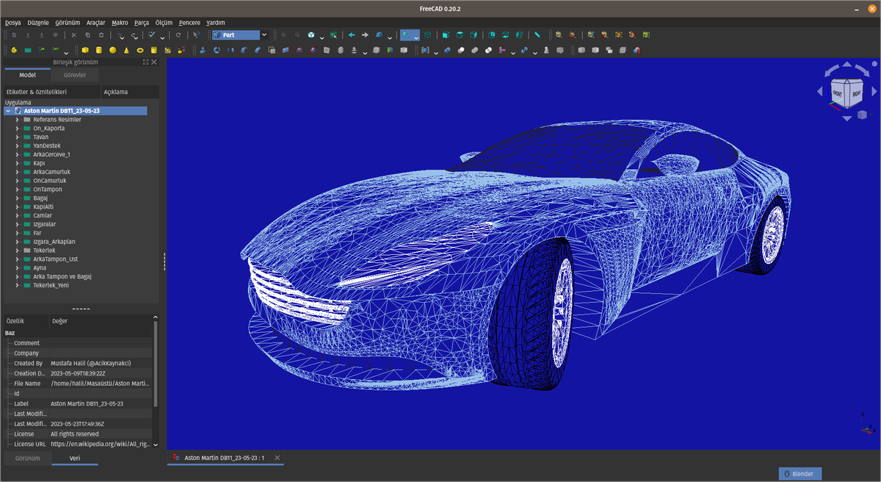Collapse the Aston Martin DB11_23-05-23 document node
Screen dimensions: 881x482
tap(8, 111)
